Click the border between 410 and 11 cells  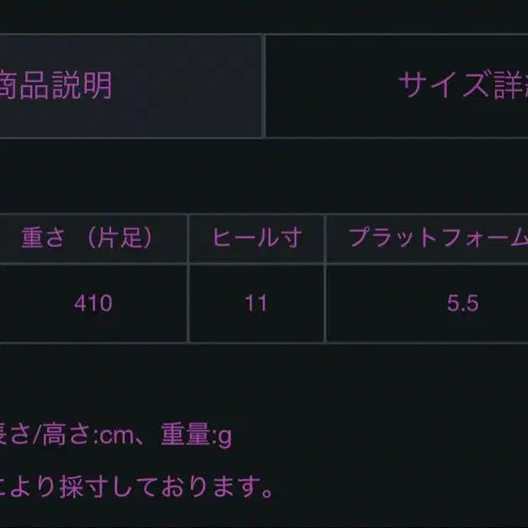[x=188, y=303]
